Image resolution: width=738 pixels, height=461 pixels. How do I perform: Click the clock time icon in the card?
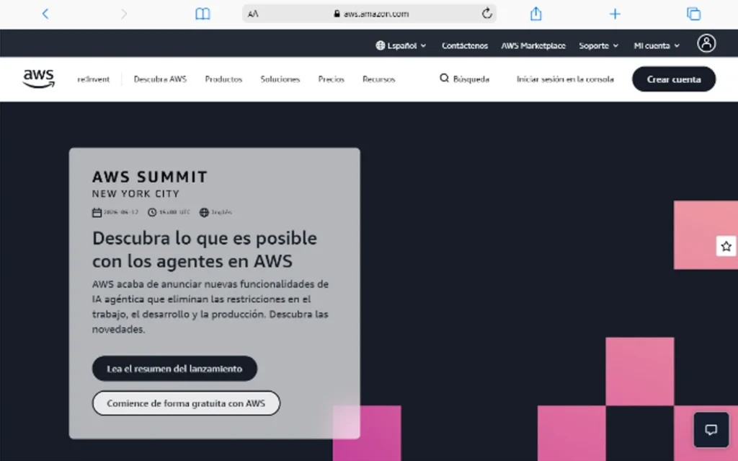point(152,213)
